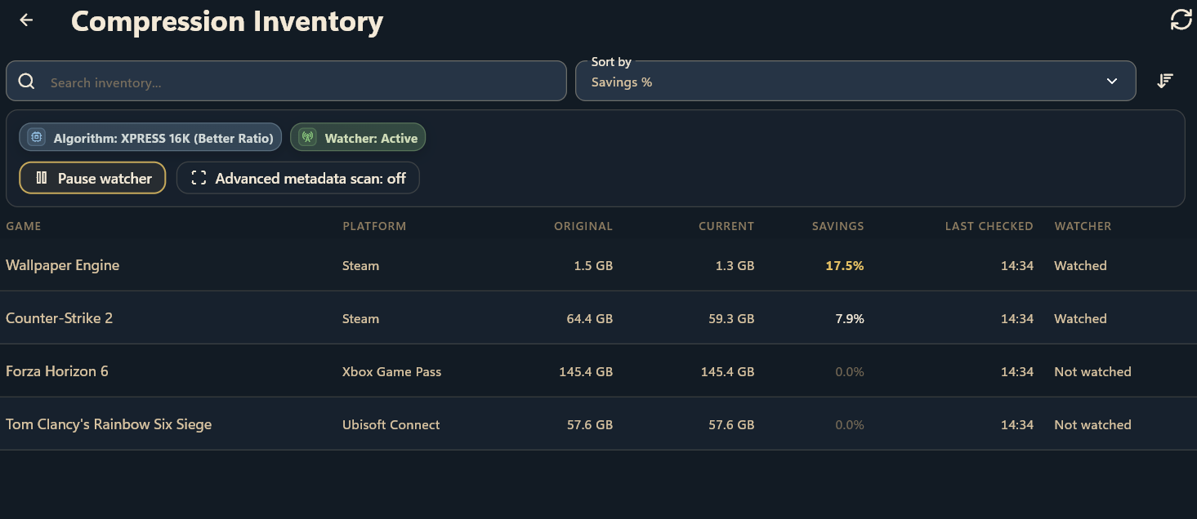The width and height of the screenshot is (1197, 519).
Task: Click the 64.4 GB original size
Action: (x=589, y=318)
